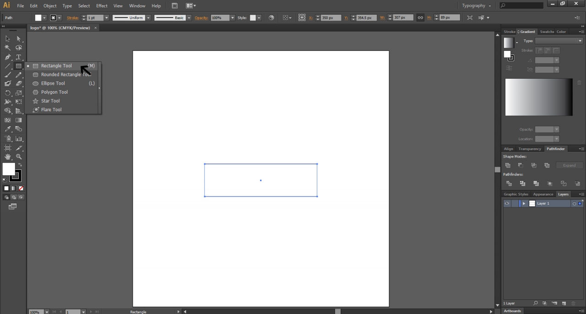Viewport: 586px width, 314px height.
Task: Click the Expand button in Pathfinder
Action: click(570, 165)
